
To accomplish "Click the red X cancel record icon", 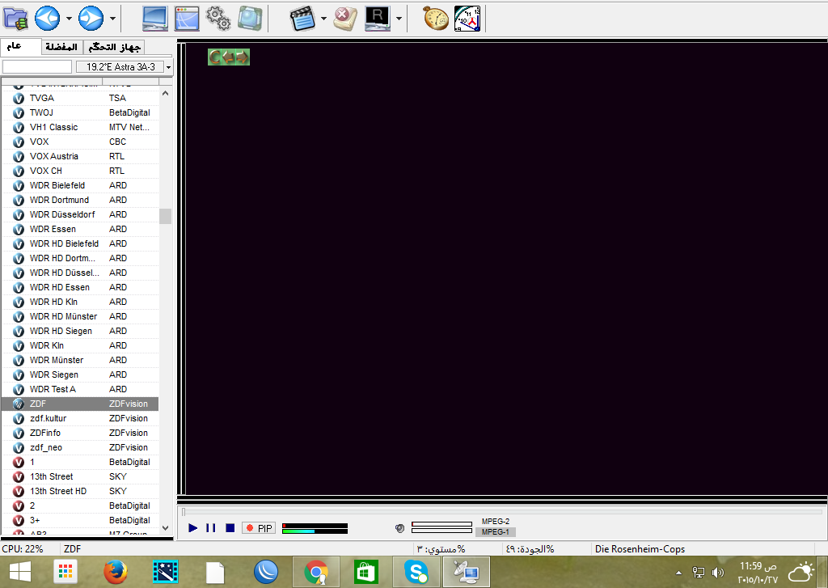I will (345, 19).
